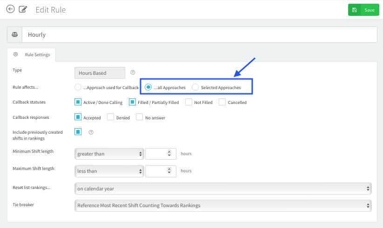Enable the Cancelled status checkbox
This screenshot has height=228, width=383.
tap(222, 102)
